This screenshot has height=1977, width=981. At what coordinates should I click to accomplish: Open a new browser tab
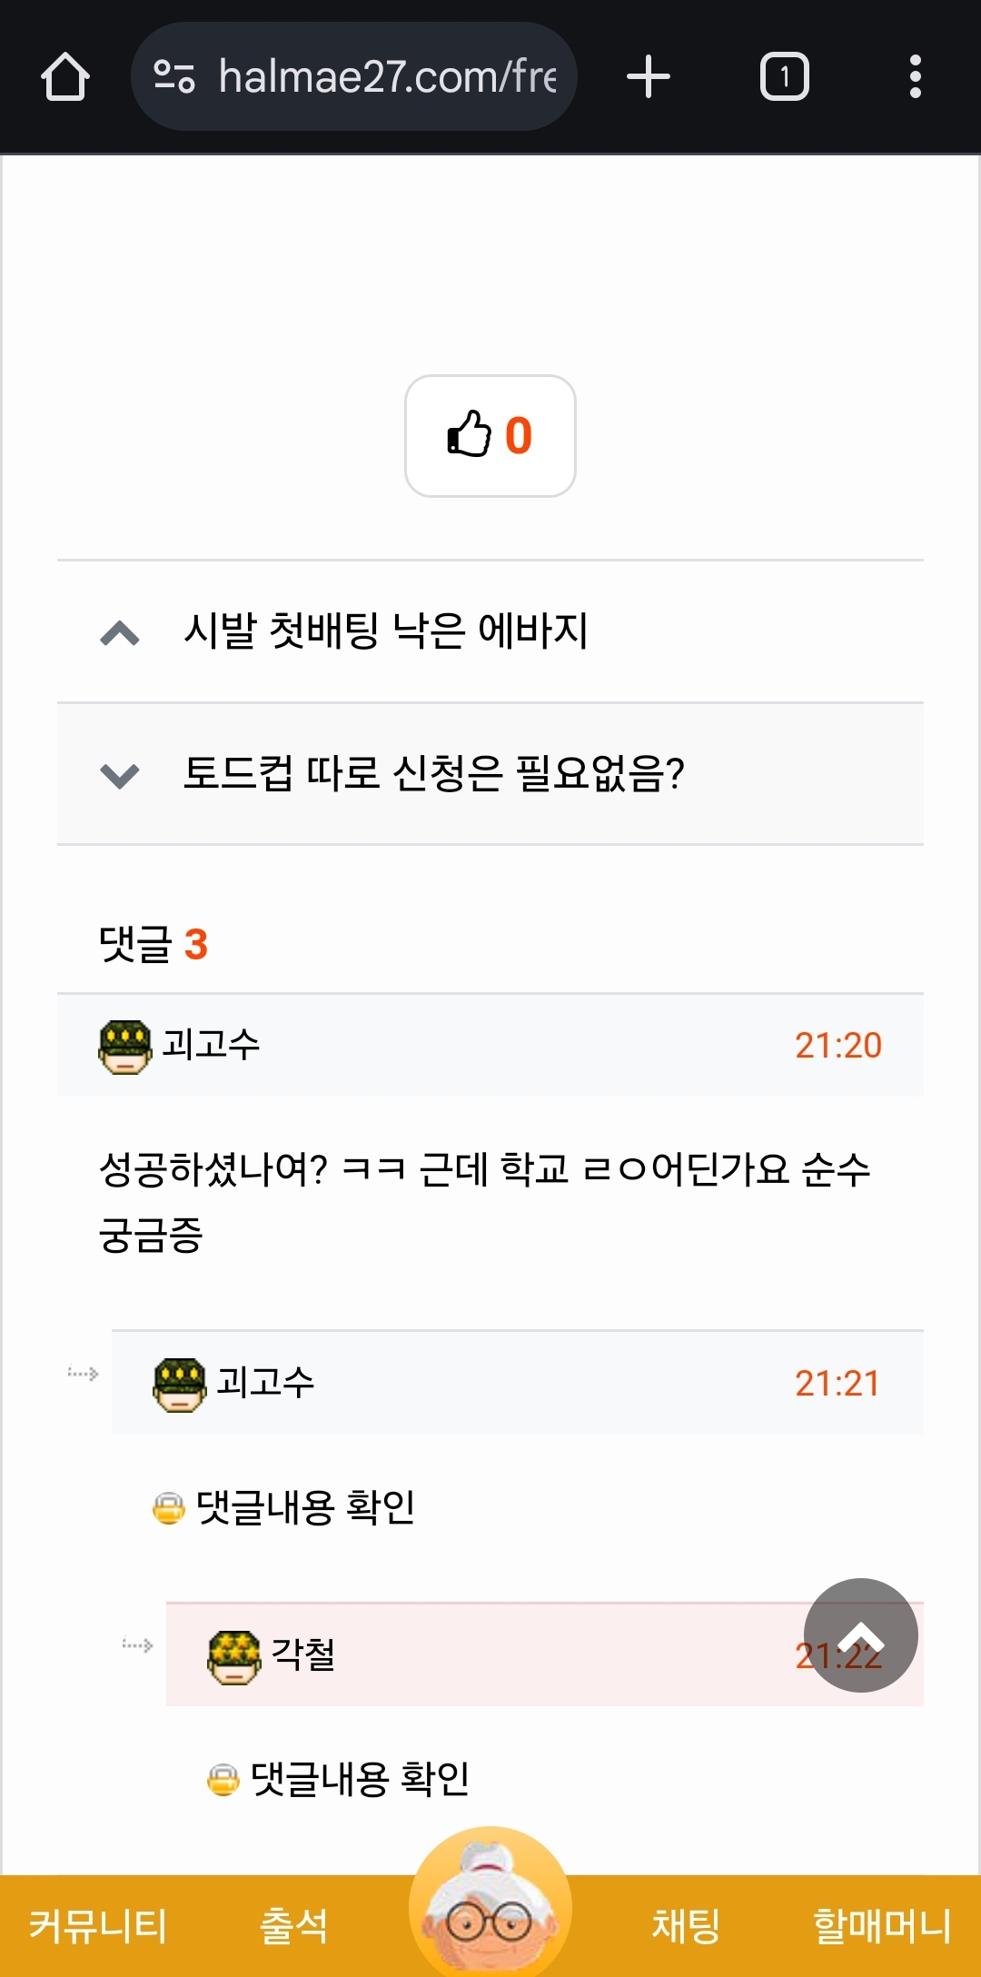649,76
